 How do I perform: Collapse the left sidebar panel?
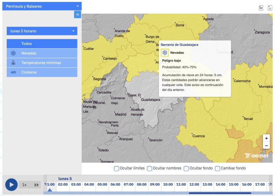click(78, 14)
